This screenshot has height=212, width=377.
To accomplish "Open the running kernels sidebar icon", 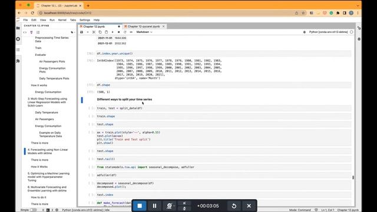I will click(18, 39).
